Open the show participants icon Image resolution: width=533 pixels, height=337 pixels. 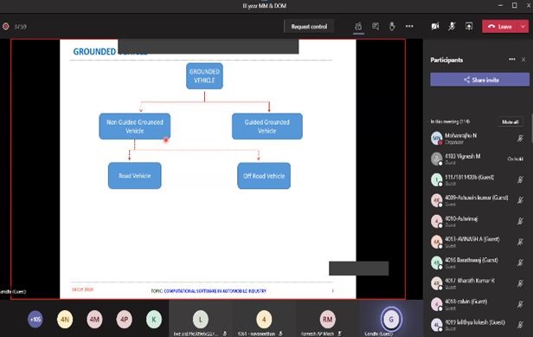tap(358, 26)
